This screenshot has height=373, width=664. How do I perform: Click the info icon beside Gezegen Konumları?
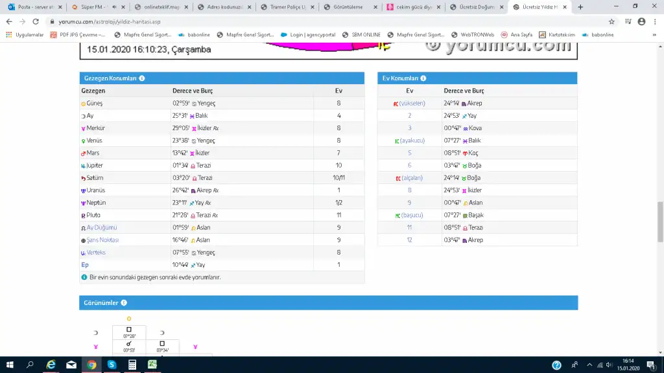click(x=142, y=78)
